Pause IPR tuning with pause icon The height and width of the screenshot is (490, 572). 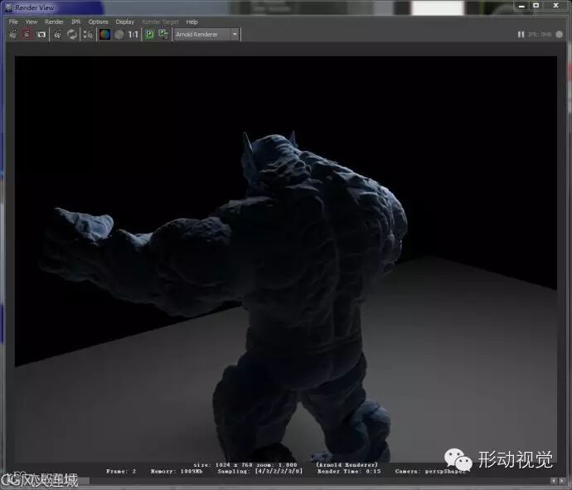coord(521,35)
